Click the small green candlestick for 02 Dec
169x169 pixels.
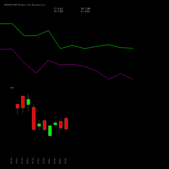55,124
